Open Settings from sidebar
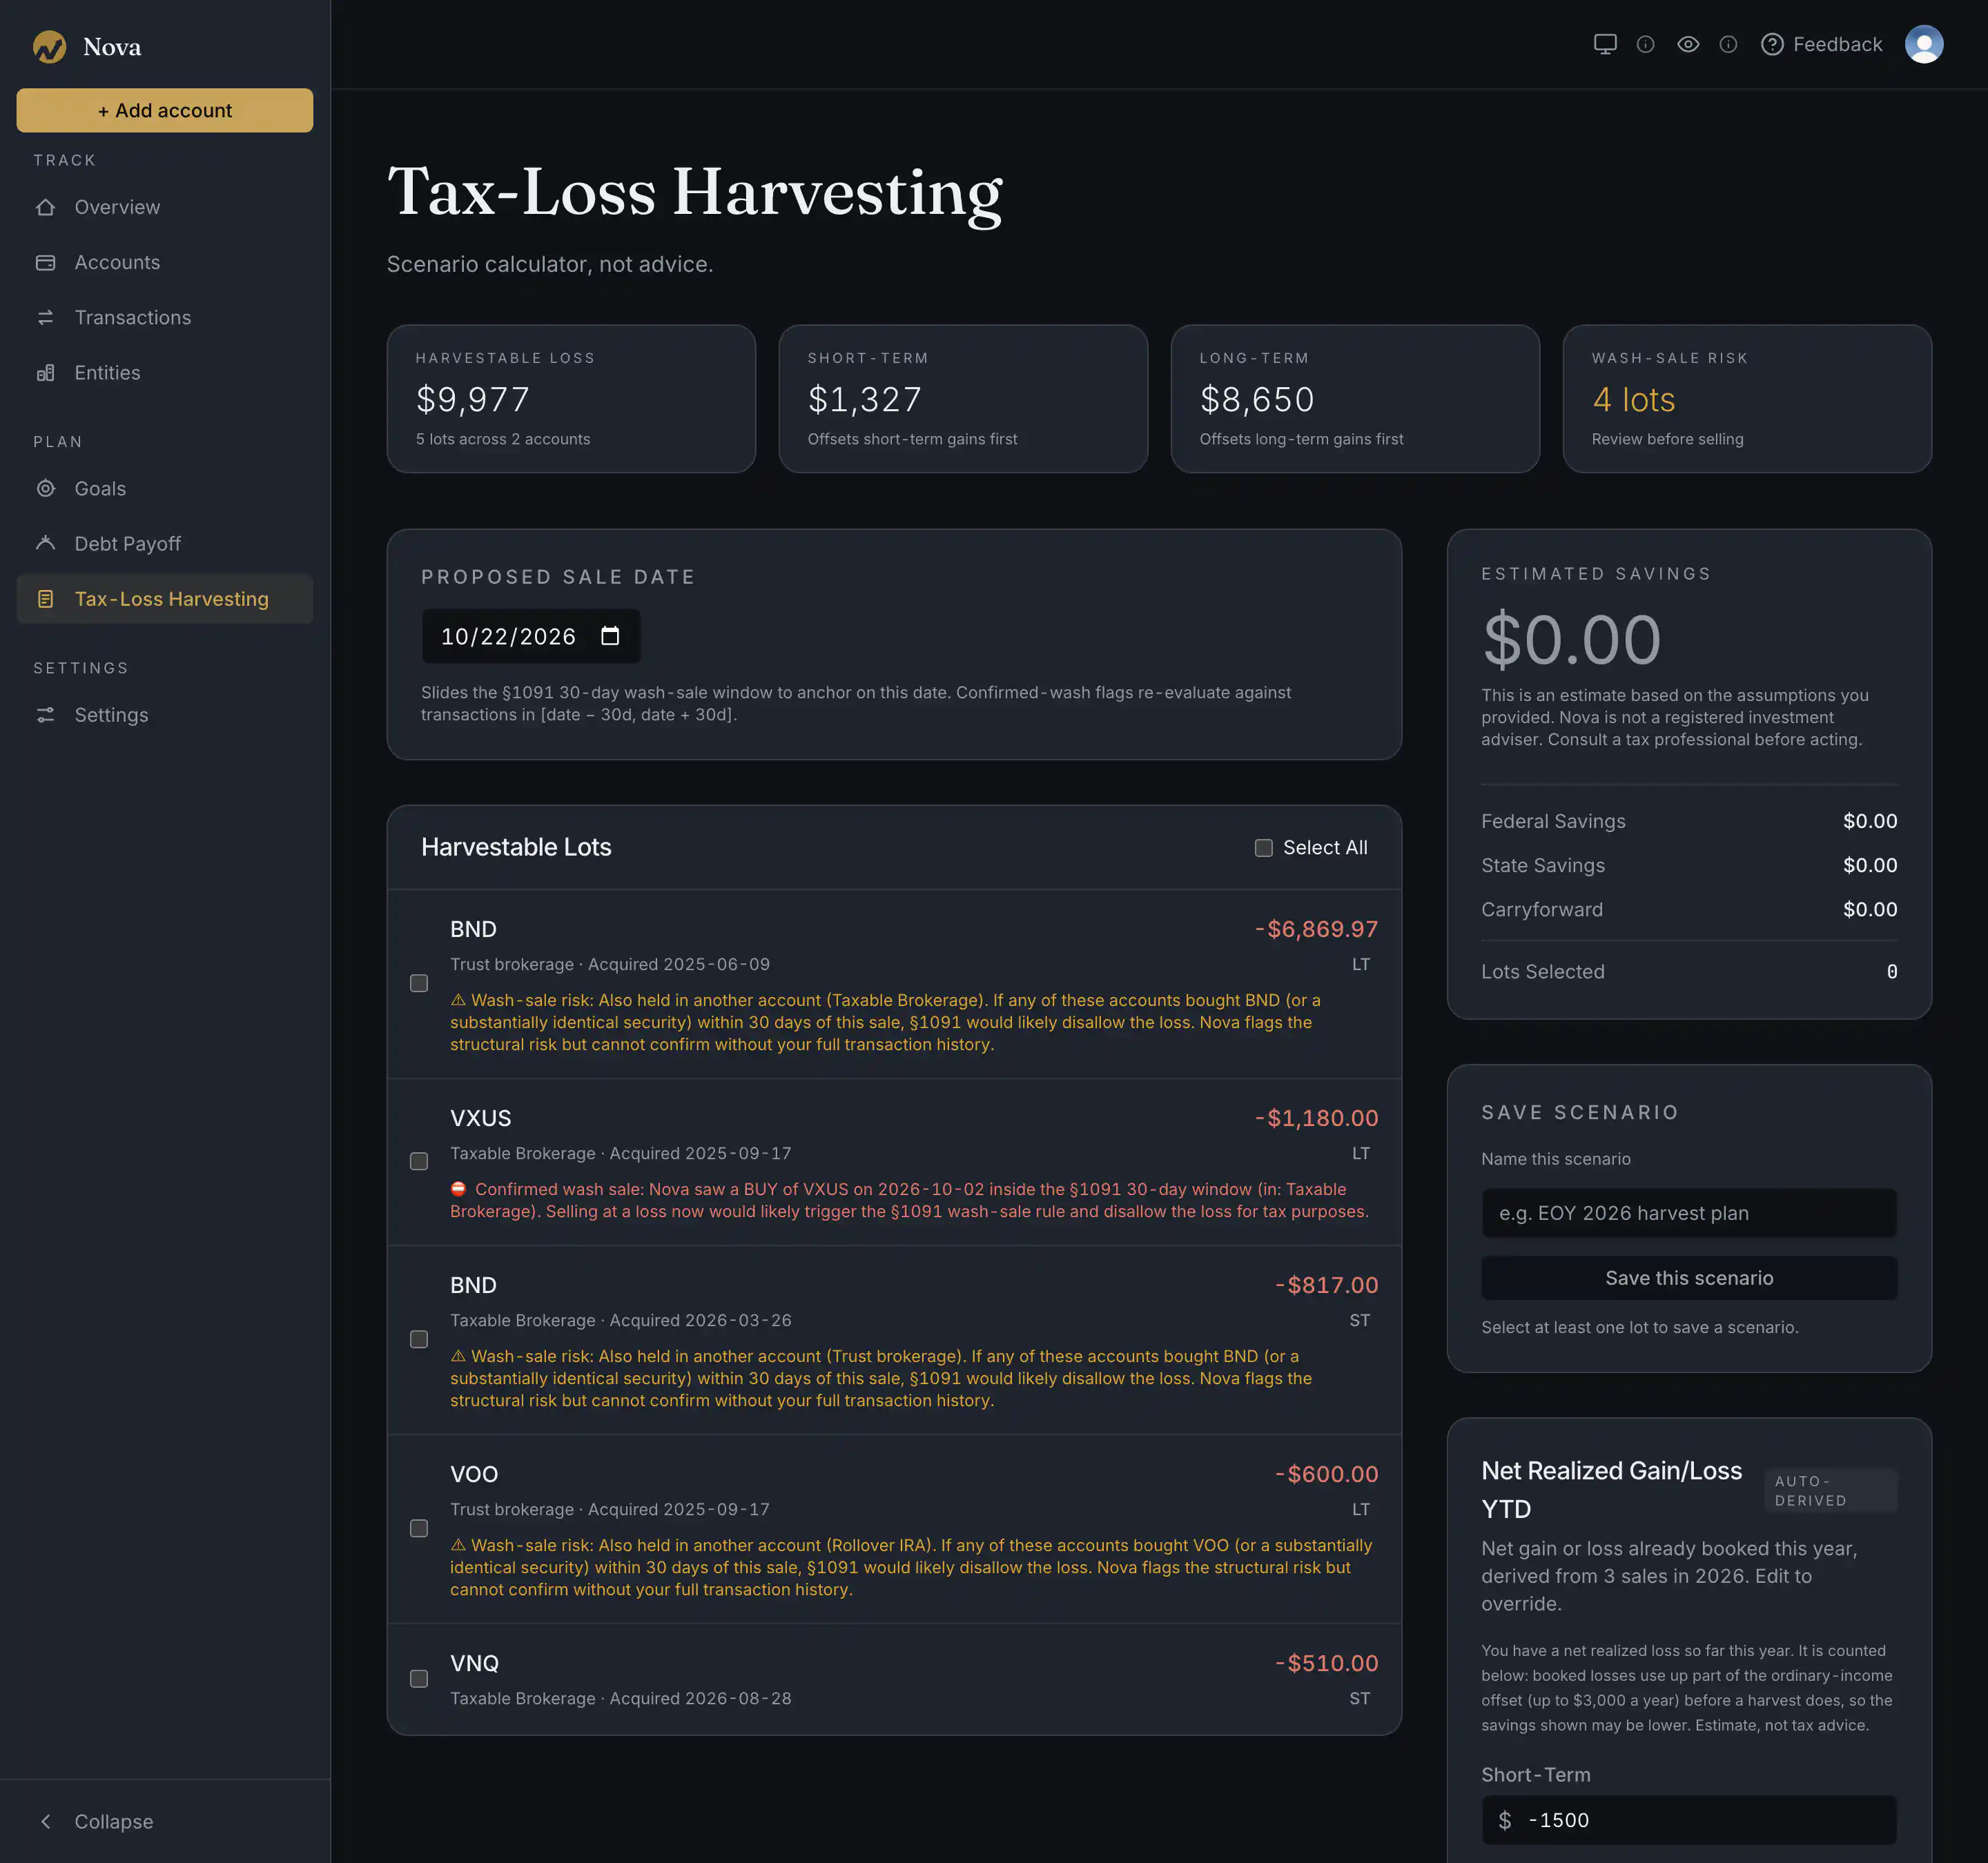This screenshot has width=1988, height=1863. 165,715
